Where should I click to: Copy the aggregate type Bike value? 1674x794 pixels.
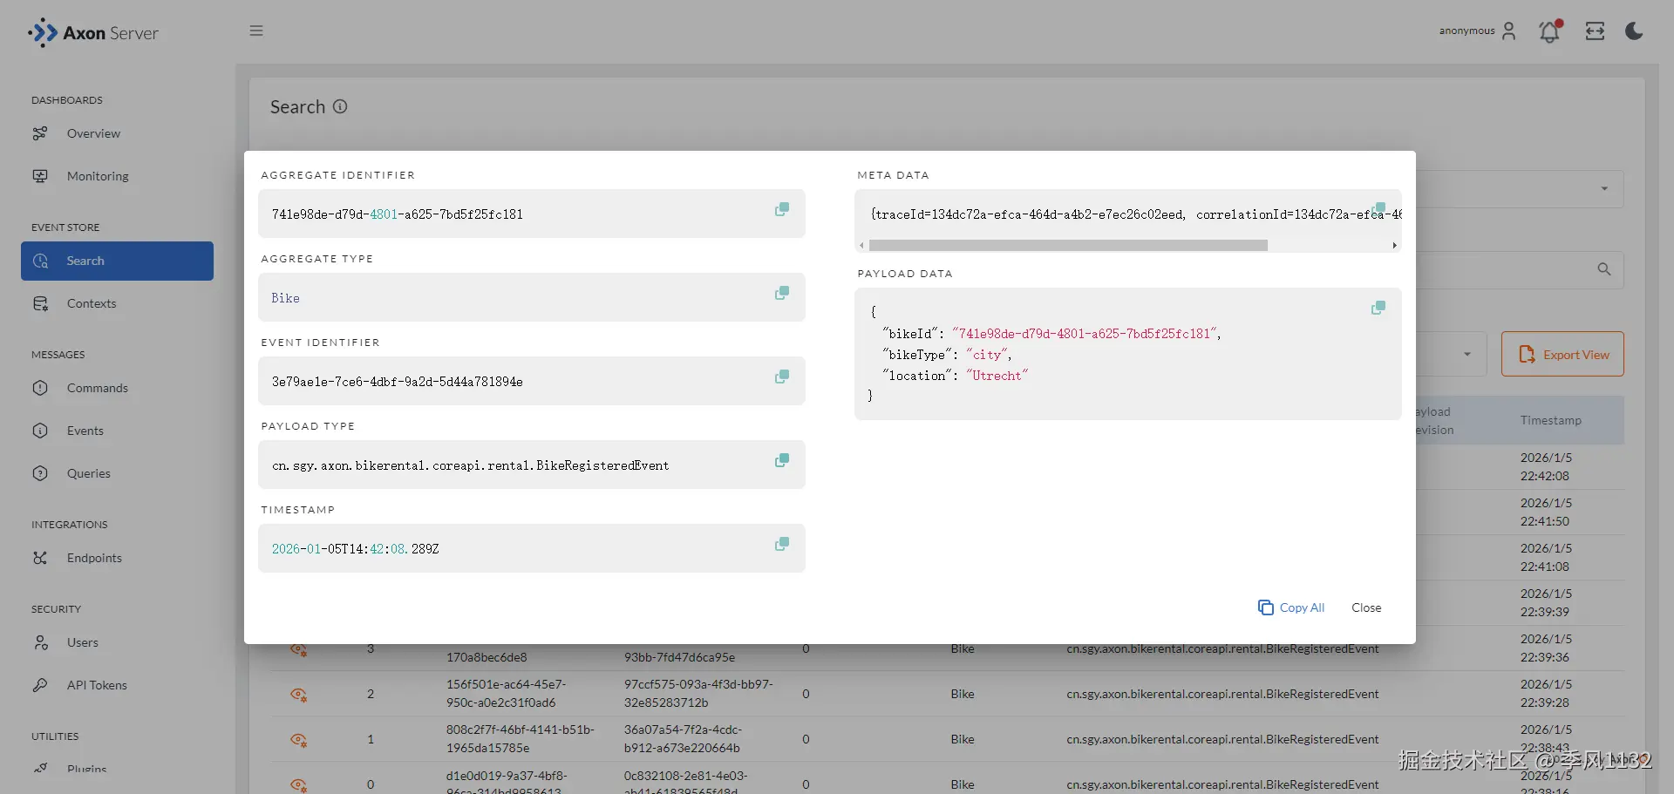(782, 293)
